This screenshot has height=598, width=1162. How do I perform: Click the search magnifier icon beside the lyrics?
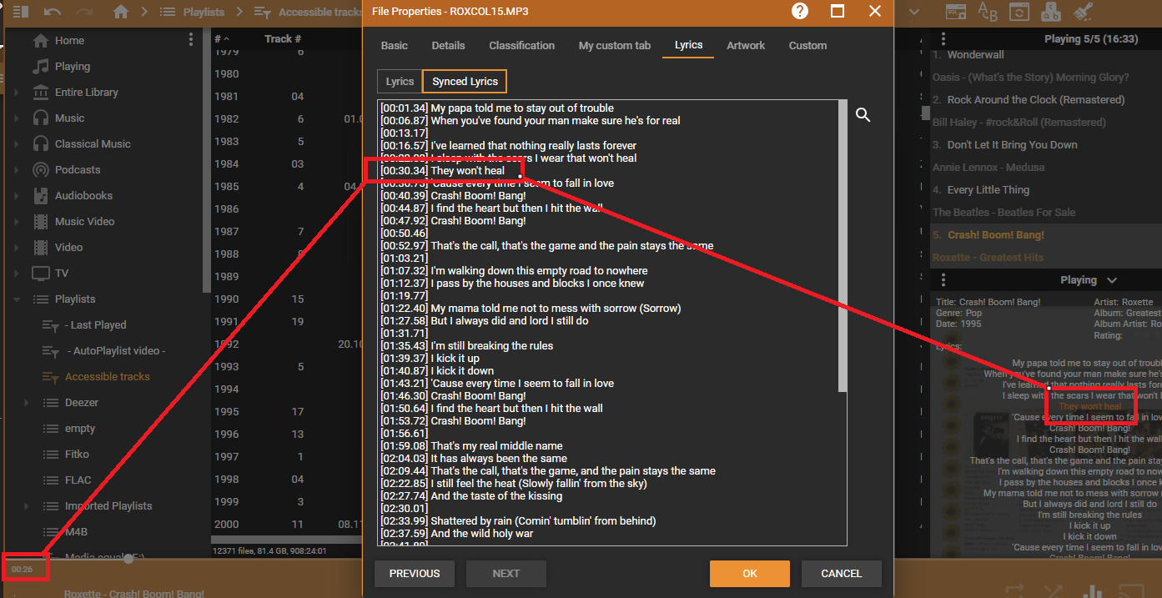(x=863, y=115)
